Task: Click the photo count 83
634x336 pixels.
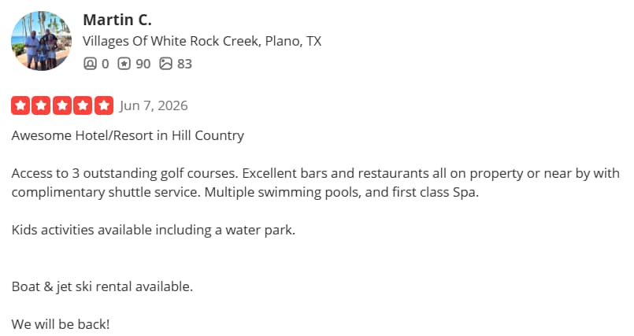Action: point(184,64)
